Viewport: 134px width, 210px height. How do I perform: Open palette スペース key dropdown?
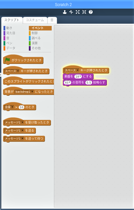click(x=12, y=71)
